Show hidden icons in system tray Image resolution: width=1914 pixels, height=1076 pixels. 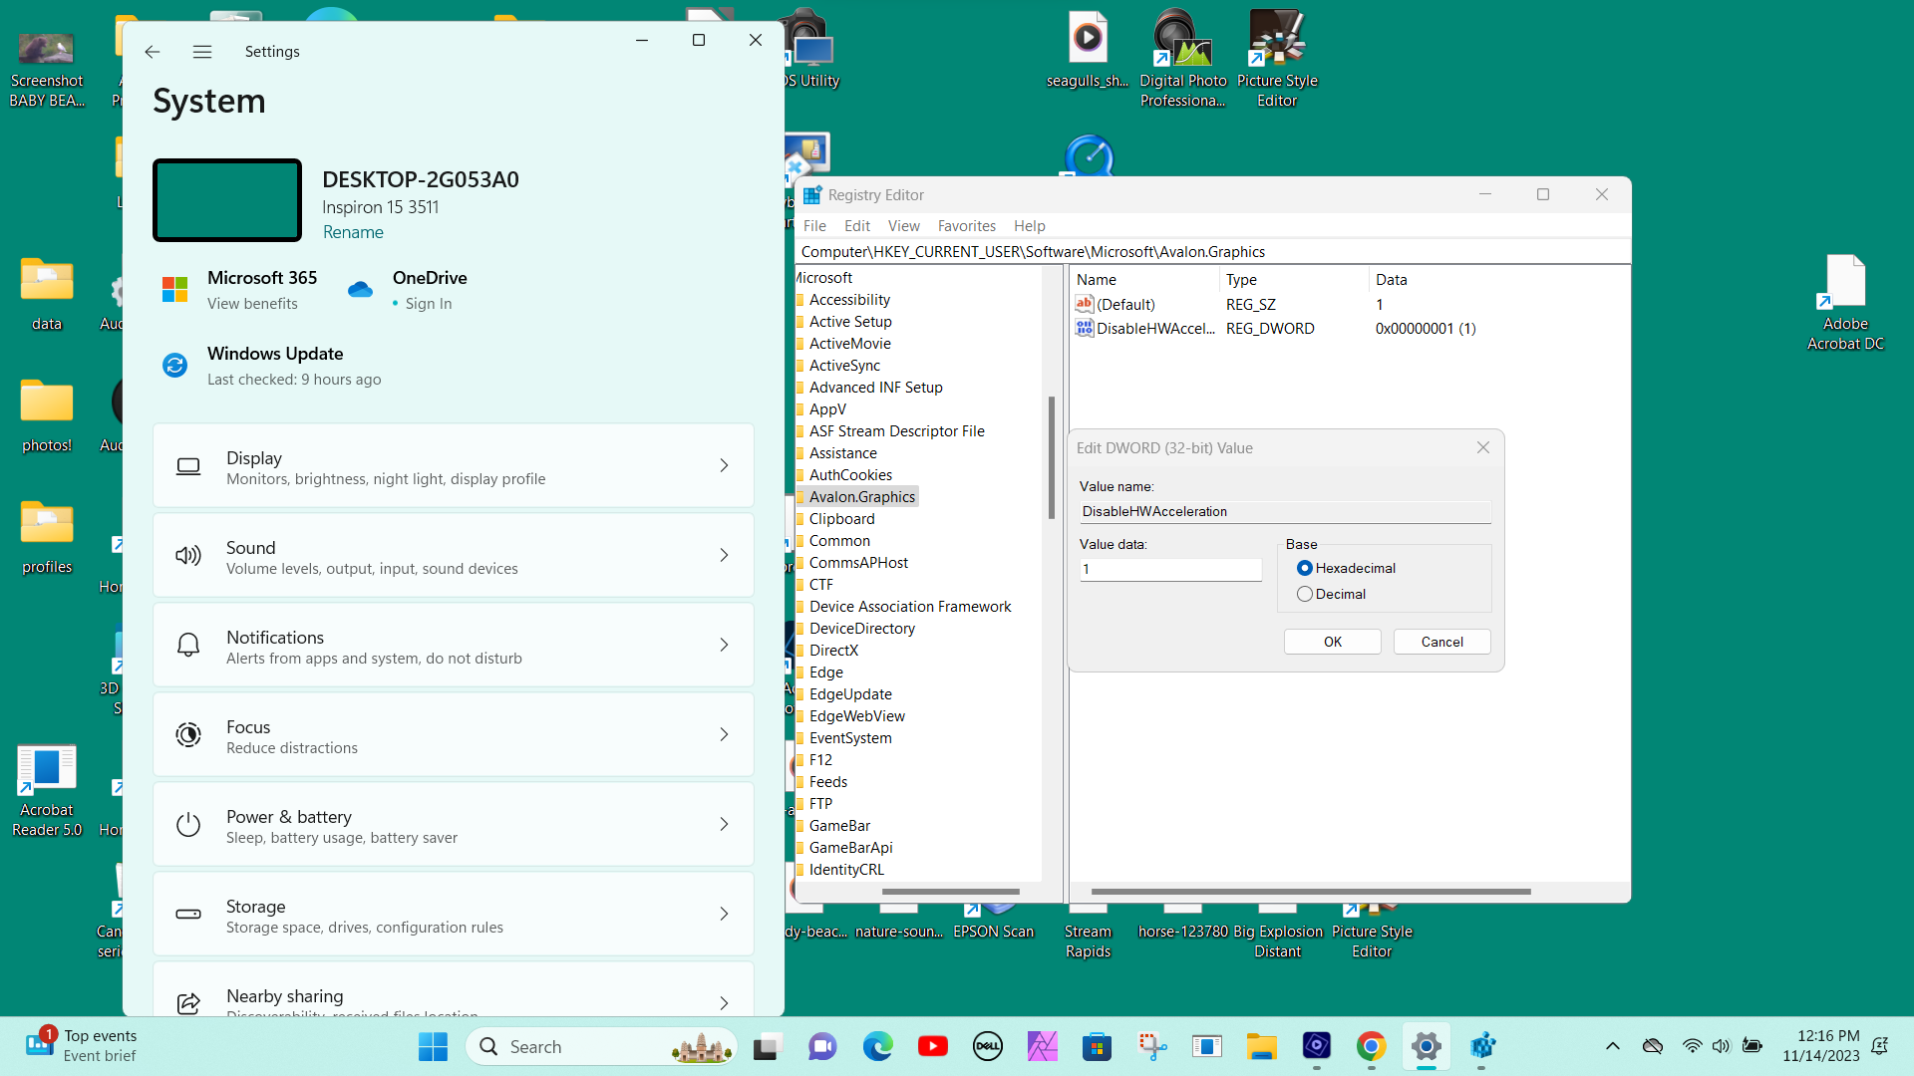point(1612,1046)
